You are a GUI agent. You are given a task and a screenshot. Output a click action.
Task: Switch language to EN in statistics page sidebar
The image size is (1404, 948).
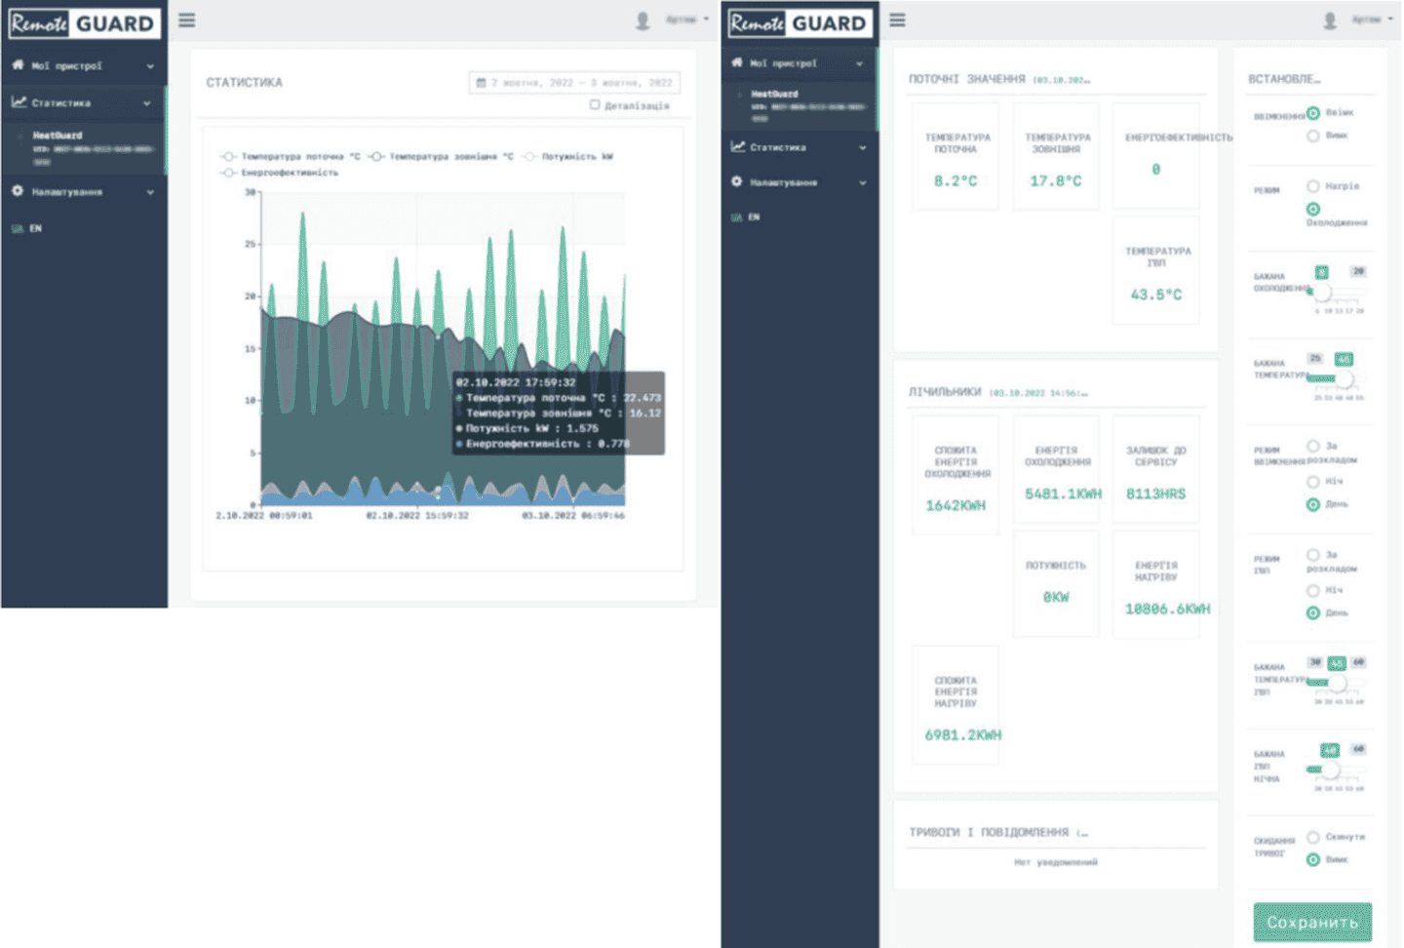coord(35,228)
